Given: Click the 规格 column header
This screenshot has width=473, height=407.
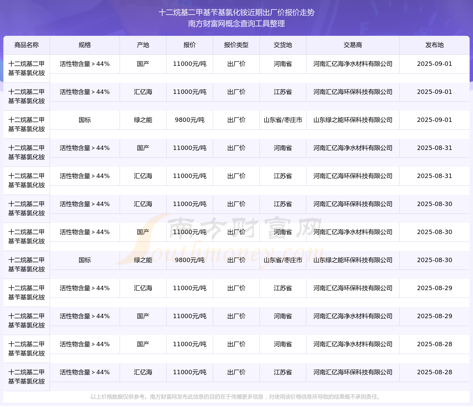Looking at the screenshot, I should pyautogui.click(x=84, y=45).
